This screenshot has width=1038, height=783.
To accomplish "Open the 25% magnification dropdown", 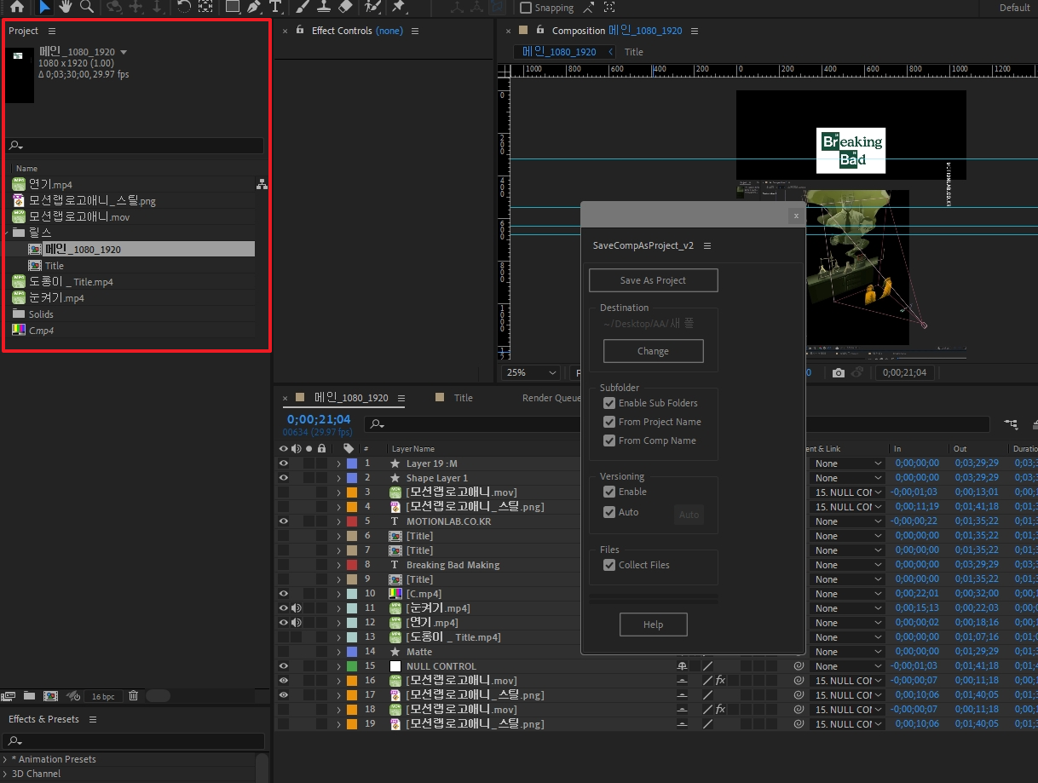I will (531, 372).
